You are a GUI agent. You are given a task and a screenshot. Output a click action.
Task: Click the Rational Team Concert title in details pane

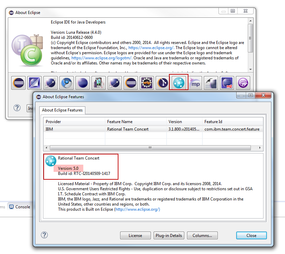79,158
